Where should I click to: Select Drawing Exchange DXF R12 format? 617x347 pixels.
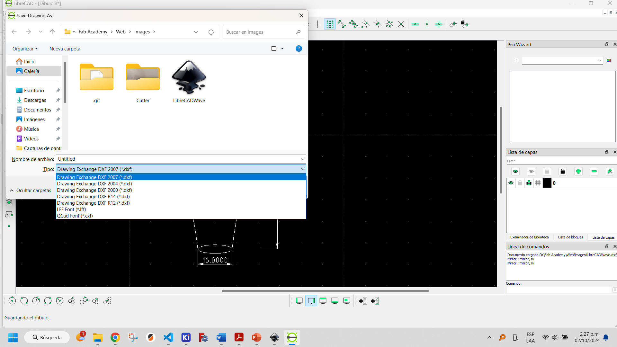coord(181,203)
